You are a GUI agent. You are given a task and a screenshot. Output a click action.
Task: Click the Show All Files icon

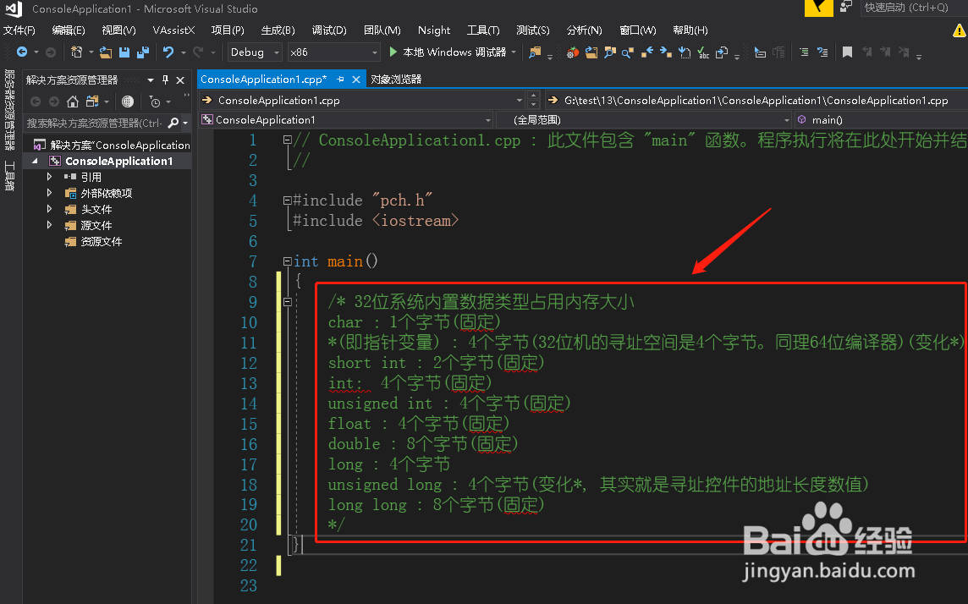click(128, 102)
